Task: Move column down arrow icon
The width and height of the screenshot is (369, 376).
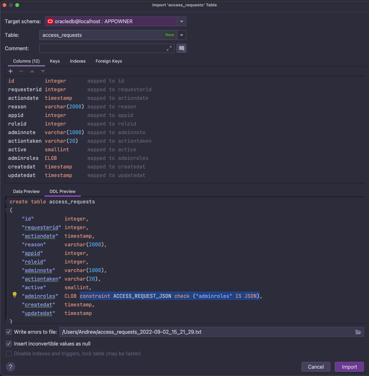Action: click(43, 71)
